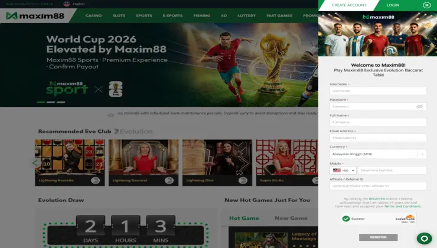Toggle password visibility eye icon
Viewport: 437px width, 248px height.
419,106
